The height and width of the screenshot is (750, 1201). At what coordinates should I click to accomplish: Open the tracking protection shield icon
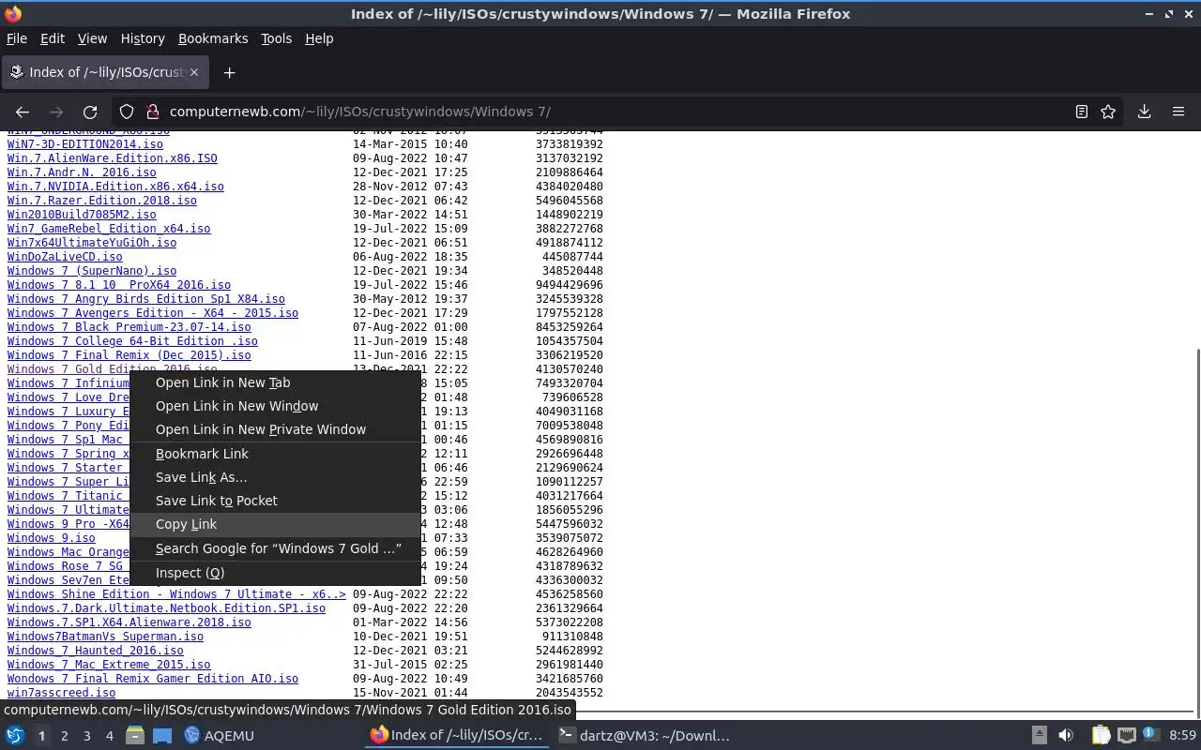(x=127, y=112)
